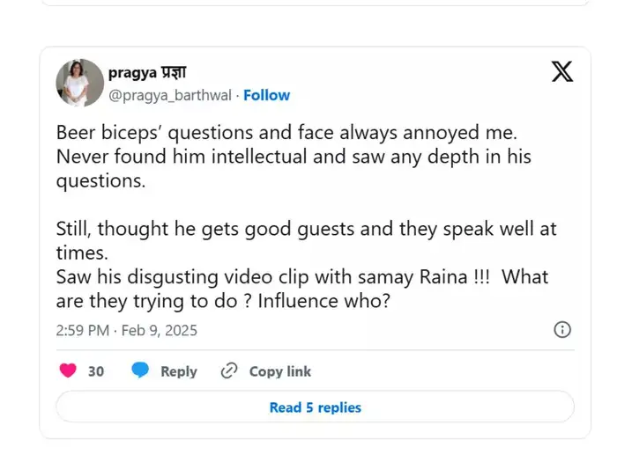Image resolution: width=617 pixels, height=462 pixels.
Task: Open the tweet info circle icon
Action: tap(561, 330)
